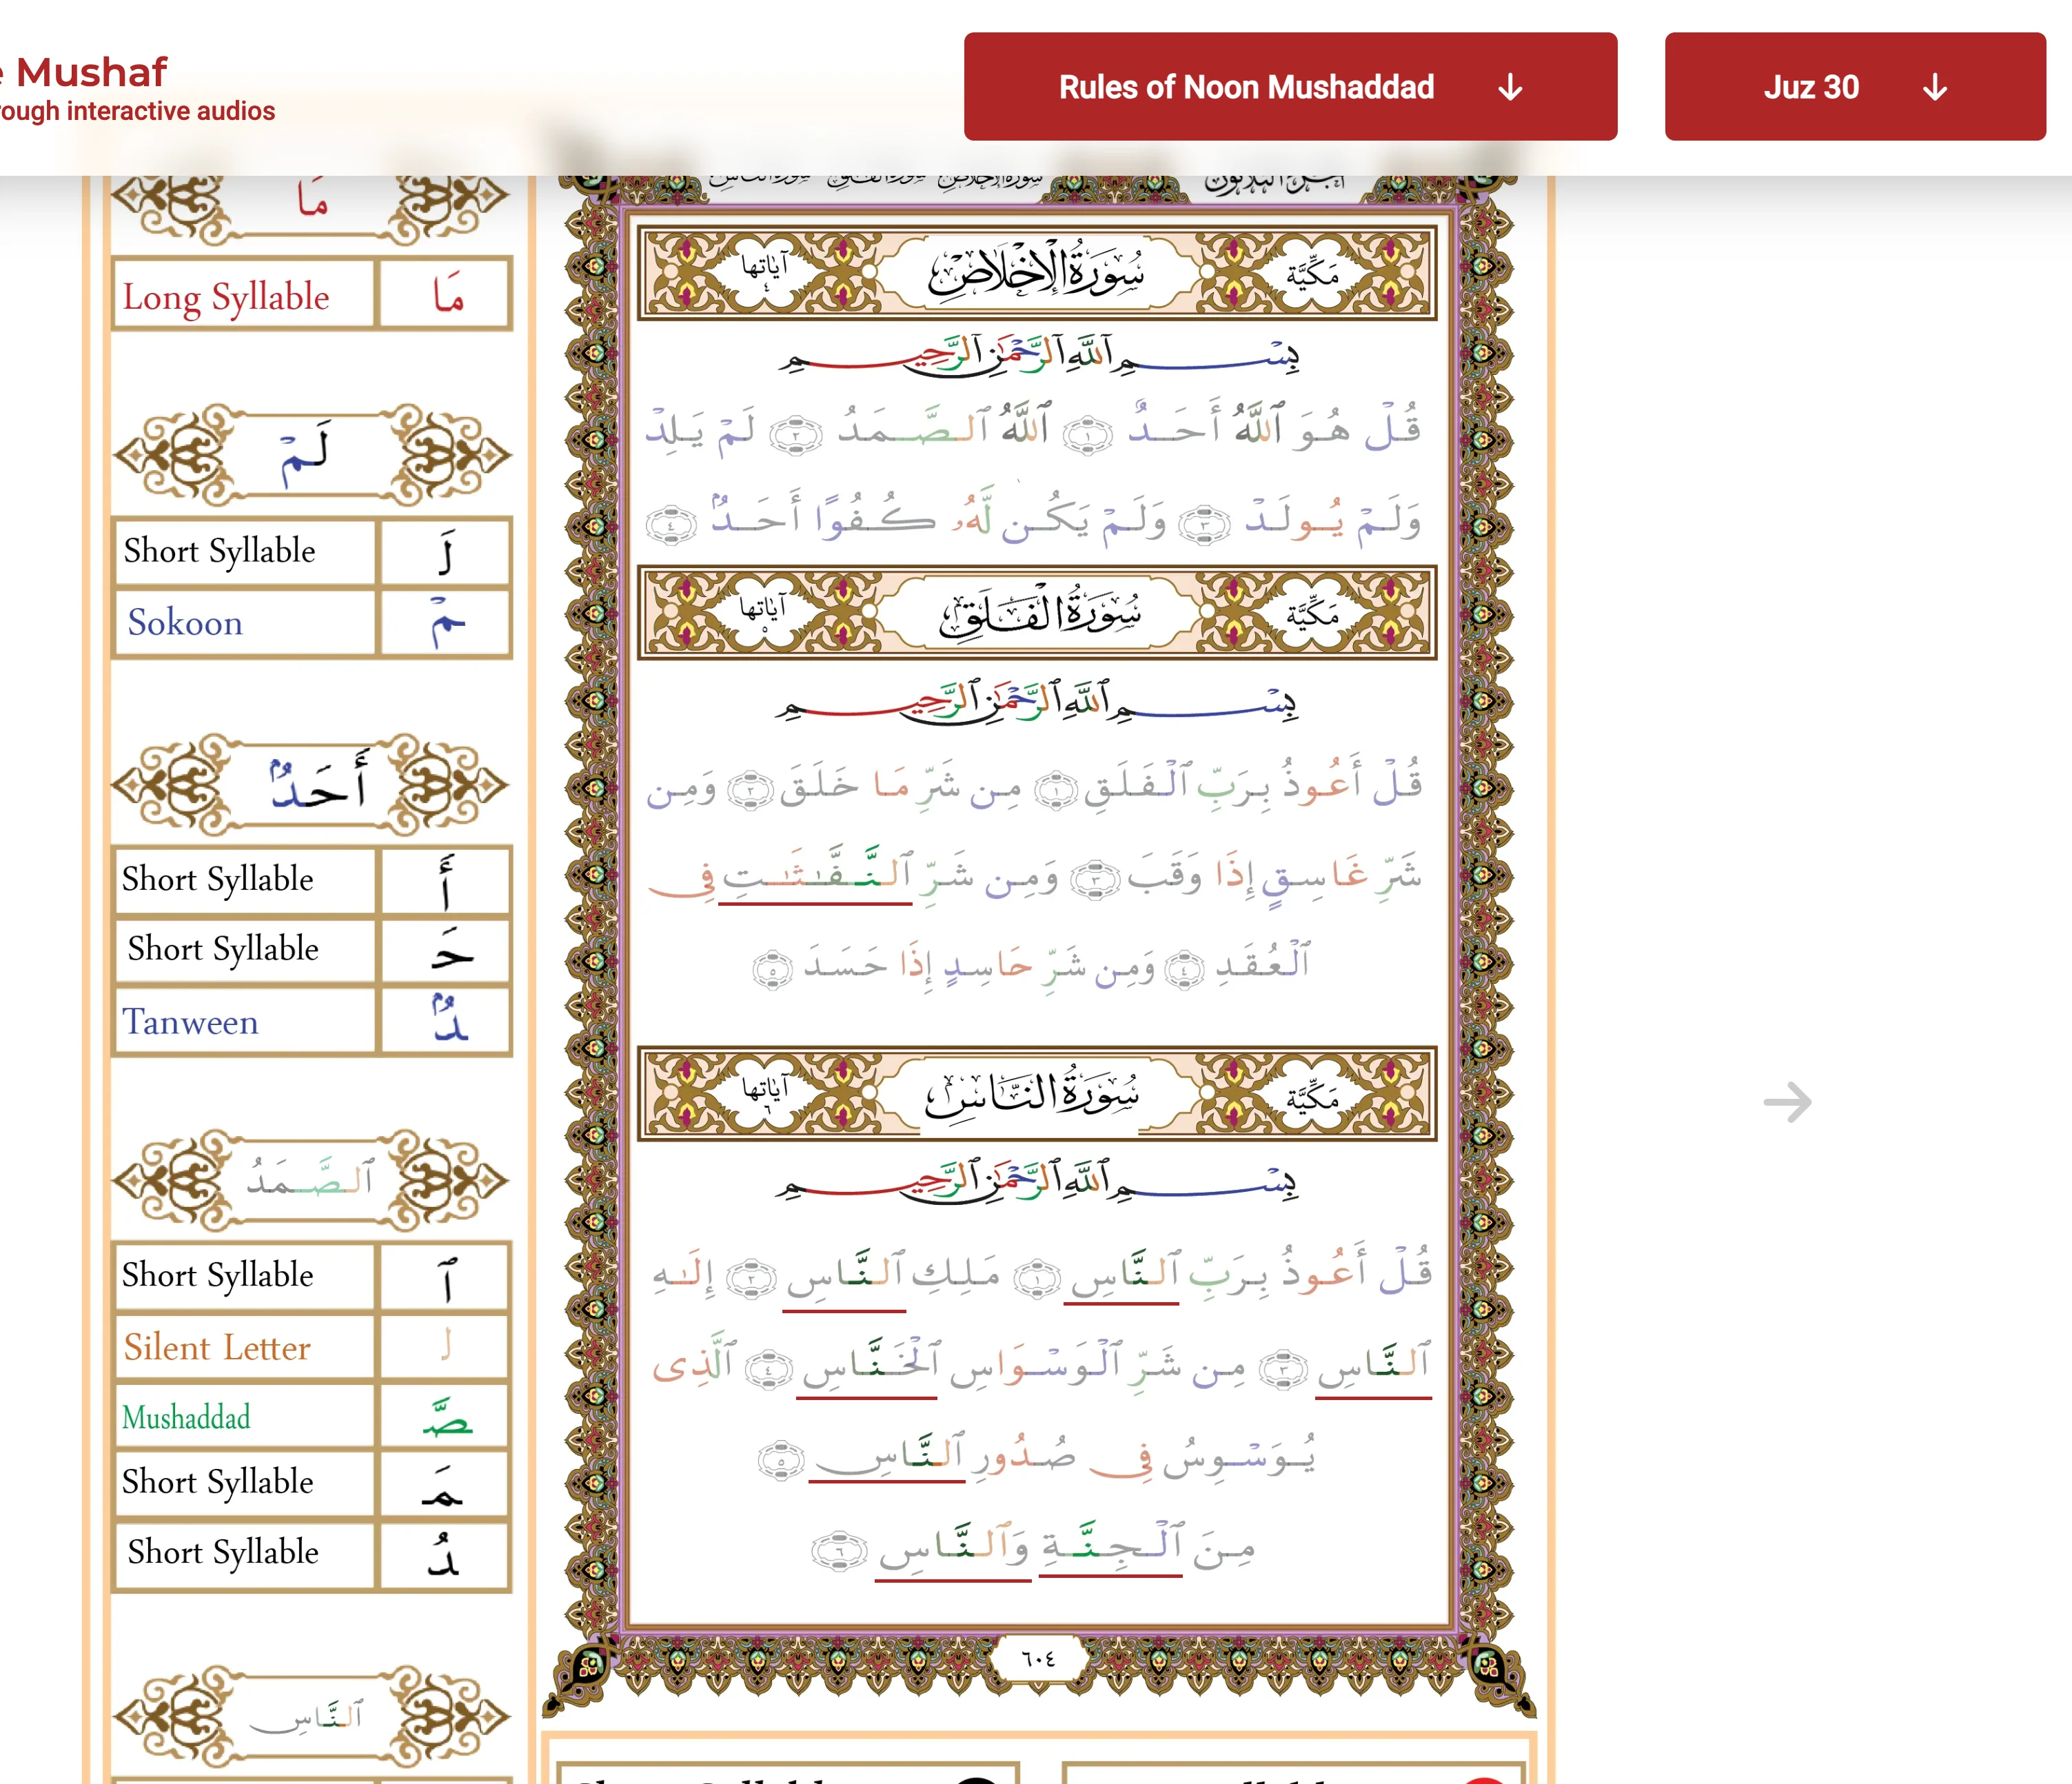Screen dimensions: 2072x1784
Task: Click the word header الصمد in sidebar
Action: pyautogui.click(x=311, y=1181)
